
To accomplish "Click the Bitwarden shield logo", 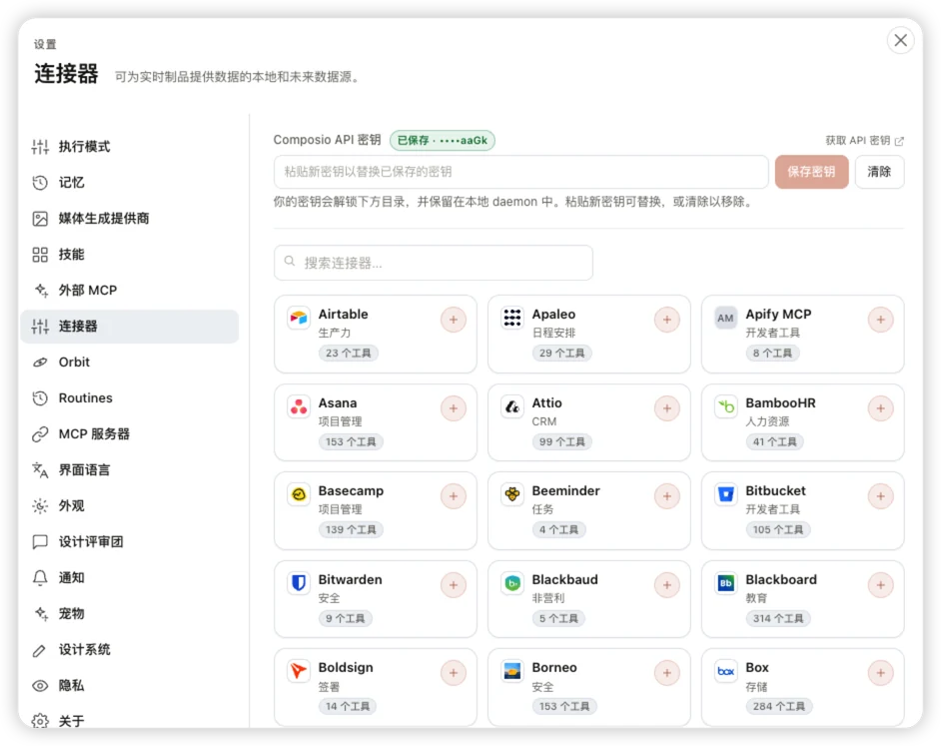I will pyautogui.click(x=299, y=583).
